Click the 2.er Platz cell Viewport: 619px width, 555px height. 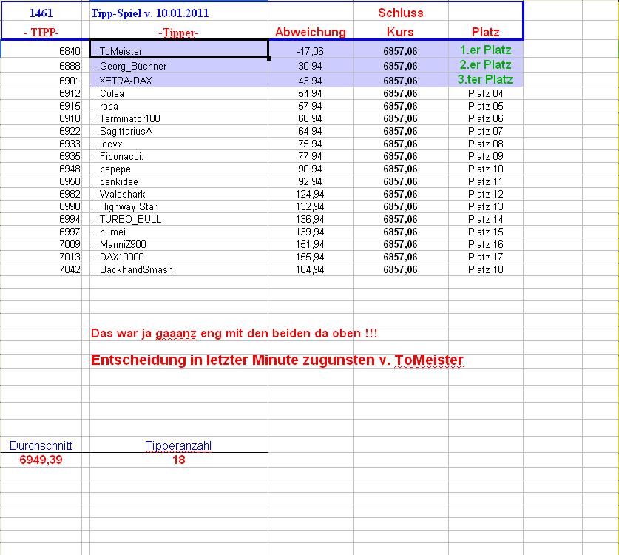coord(486,65)
